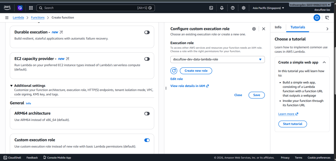
Task: Open Terms link in footer
Action: 299,158
